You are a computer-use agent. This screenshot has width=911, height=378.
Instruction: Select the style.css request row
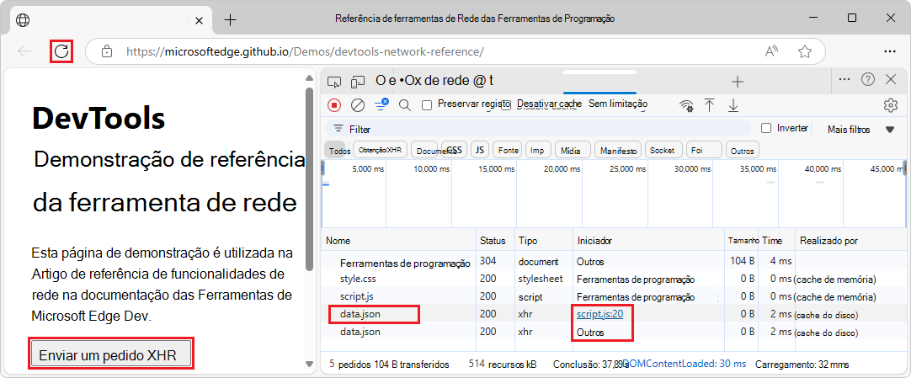pyautogui.click(x=613, y=280)
